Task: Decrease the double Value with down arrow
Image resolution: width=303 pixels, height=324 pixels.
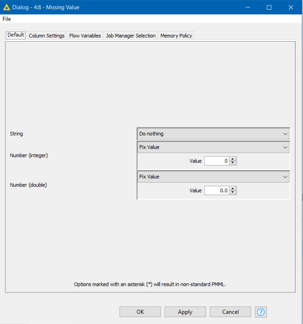Action: pos(233,192)
